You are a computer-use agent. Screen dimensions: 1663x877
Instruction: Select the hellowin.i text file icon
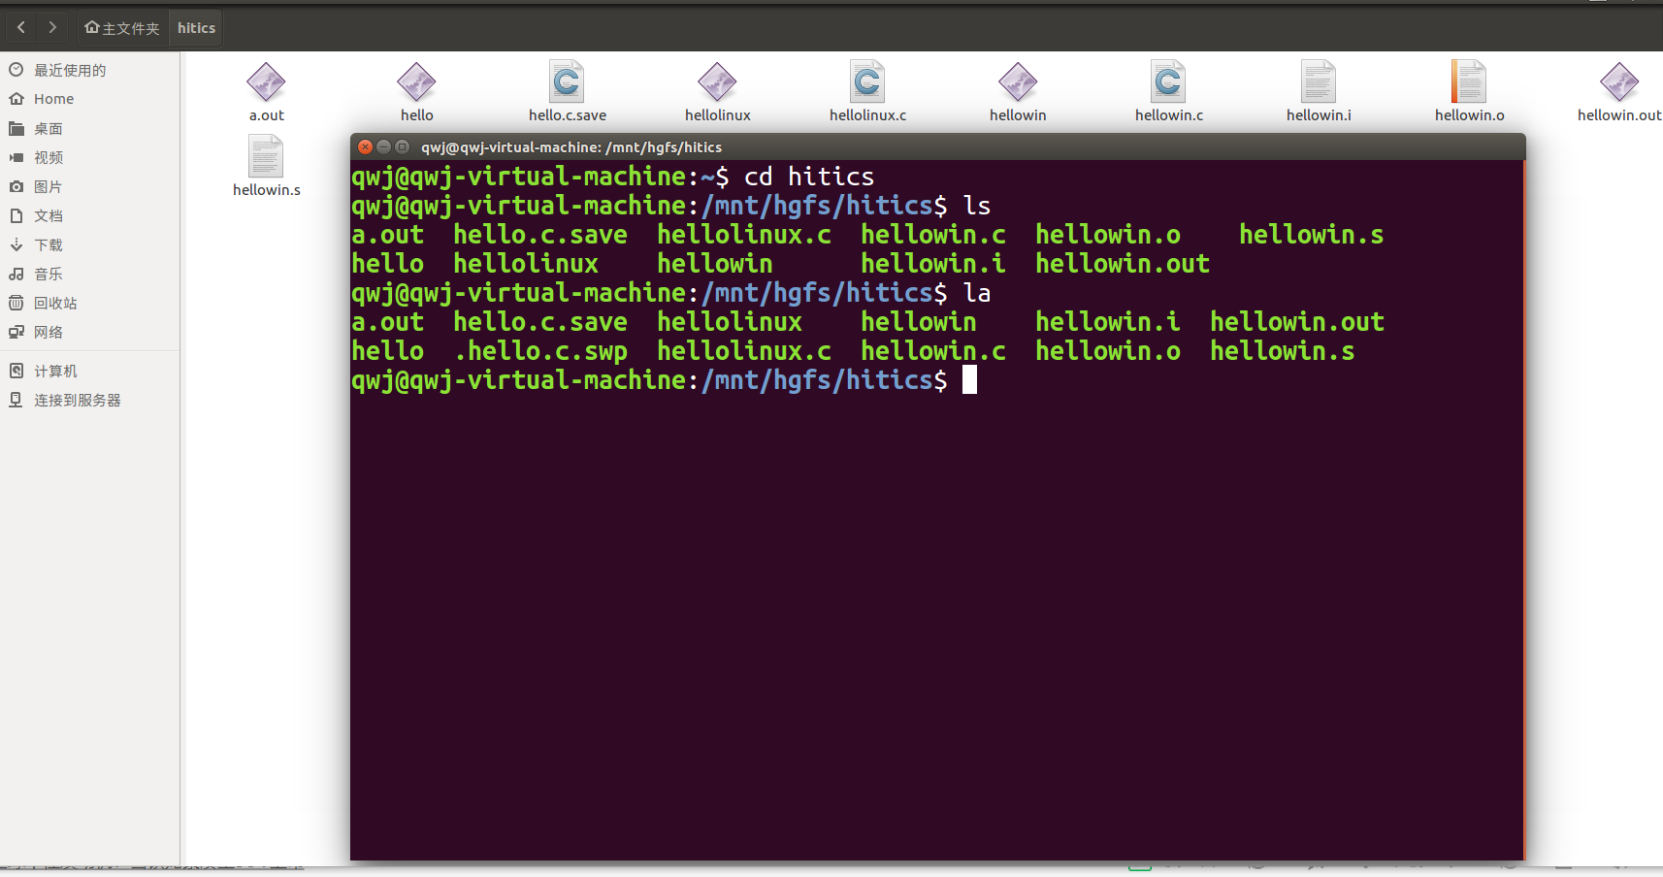click(x=1319, y=82)
